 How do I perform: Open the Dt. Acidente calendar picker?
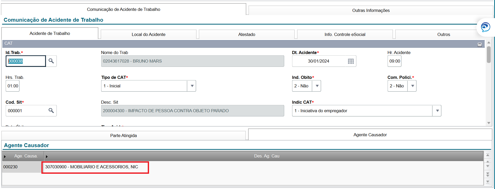351,61
